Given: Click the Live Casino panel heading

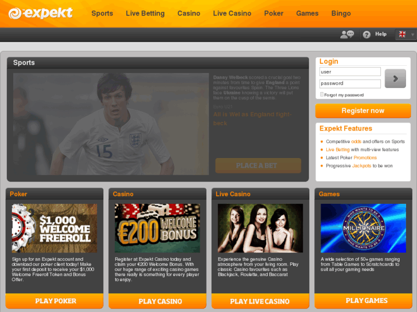Looking at the screenshot, I should point(233,194).
